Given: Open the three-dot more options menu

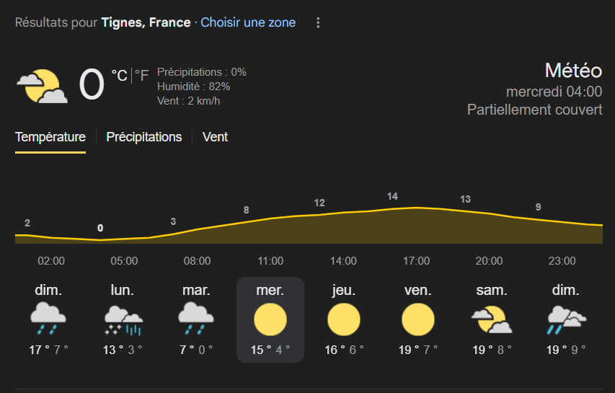Looking at the screenshot, I should 318,23.
